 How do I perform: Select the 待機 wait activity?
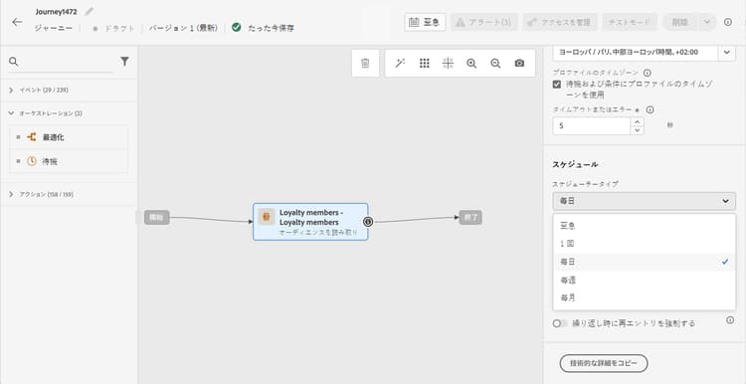[x=69, y=161]
